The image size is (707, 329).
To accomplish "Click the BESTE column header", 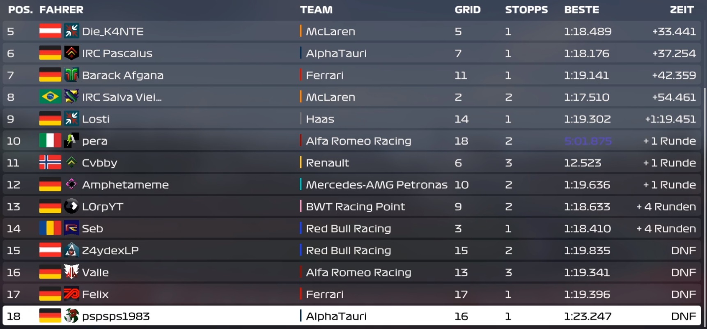I will pyautogui.click(x=581, y=10).
